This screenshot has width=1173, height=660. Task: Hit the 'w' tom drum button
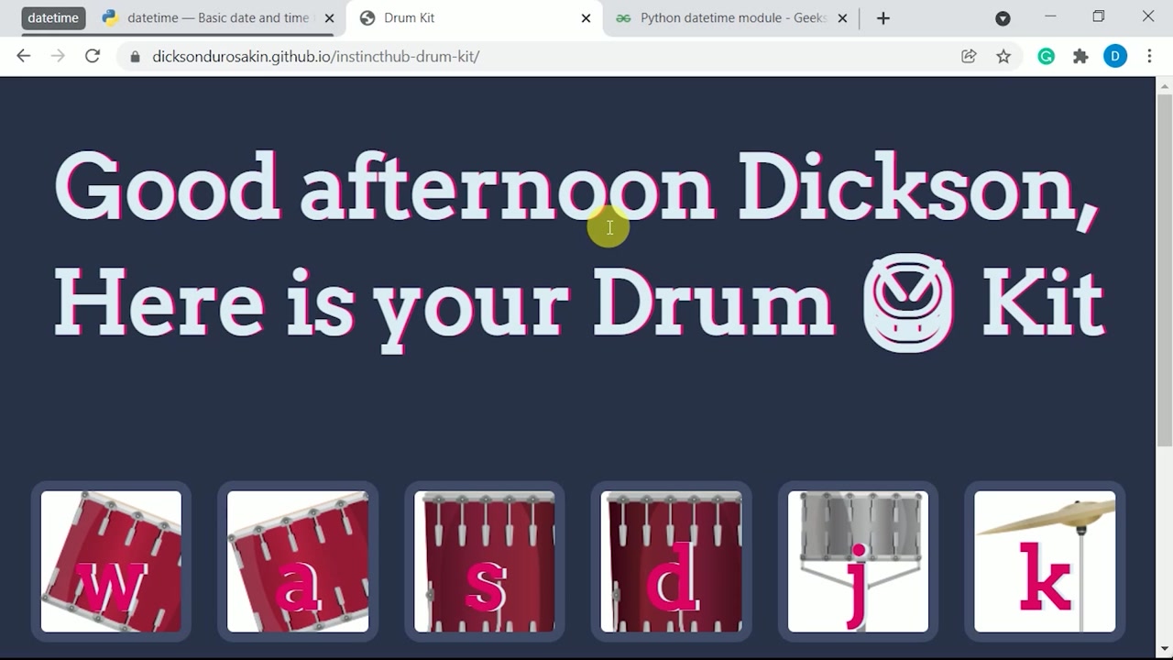[111, 561]
